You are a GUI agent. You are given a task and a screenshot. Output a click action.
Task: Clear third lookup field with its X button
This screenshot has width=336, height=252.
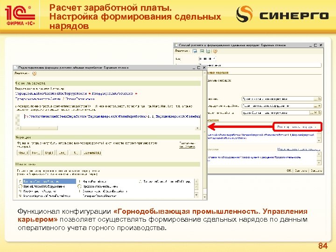point(315,112)
